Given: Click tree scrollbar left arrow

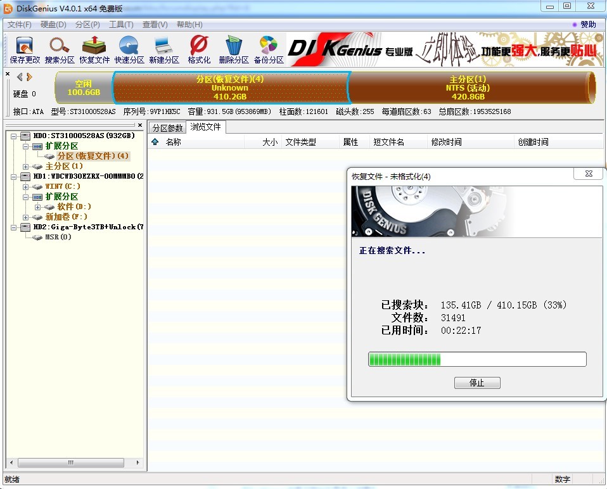Looking at the screenshot, I should pos(11,462).
